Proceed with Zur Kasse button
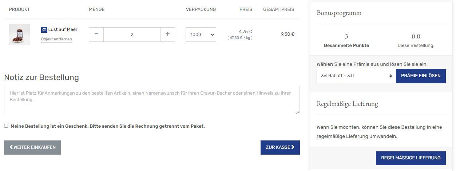Screen dimensions: 456x171 pos(280,147)
